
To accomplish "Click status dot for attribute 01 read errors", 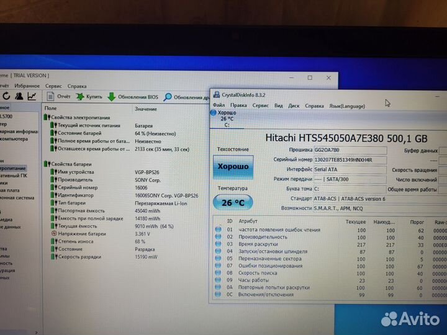I will pyautogui.click(x=218, y=230).
